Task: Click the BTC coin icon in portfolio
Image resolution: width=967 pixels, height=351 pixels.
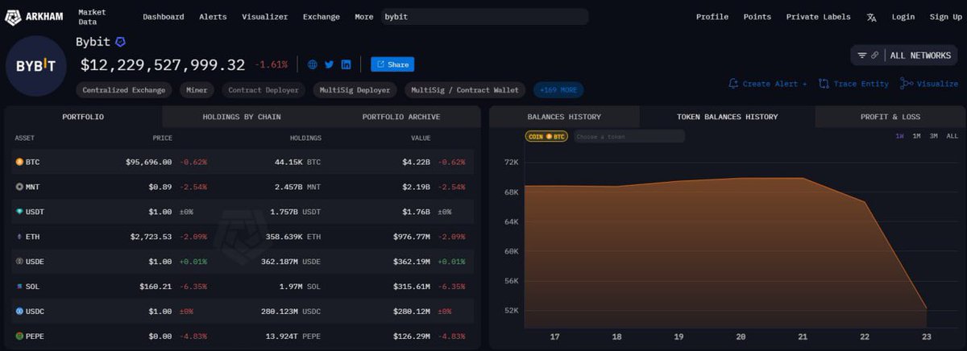Action: [19, 162]
